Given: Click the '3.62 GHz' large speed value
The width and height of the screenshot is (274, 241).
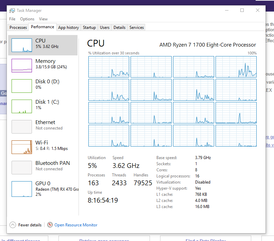Looking at the screenshot, I should click(x=126, y=166).
